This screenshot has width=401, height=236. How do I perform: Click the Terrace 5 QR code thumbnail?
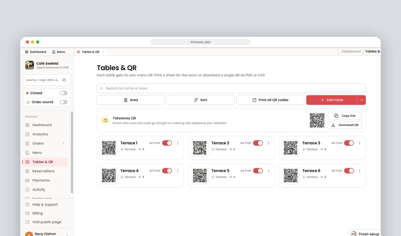click(x=199, y=175)
